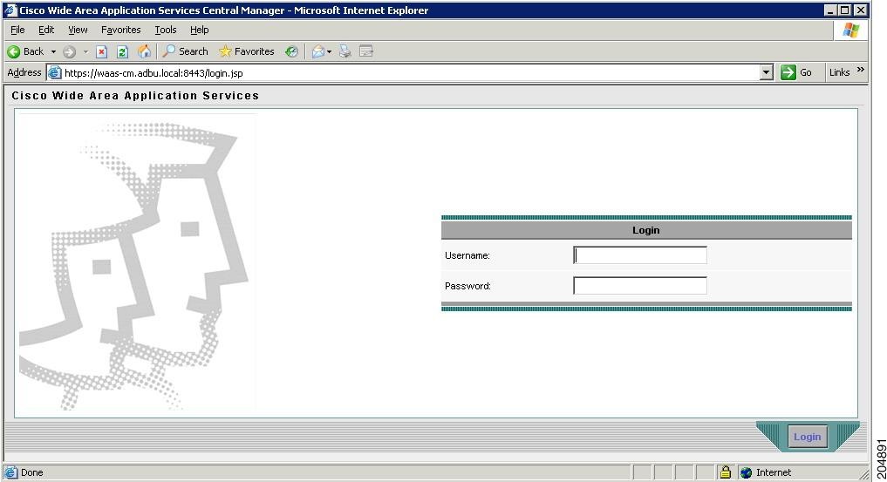
Task: Focus the Username input field
Action: [x=640, y=255]
